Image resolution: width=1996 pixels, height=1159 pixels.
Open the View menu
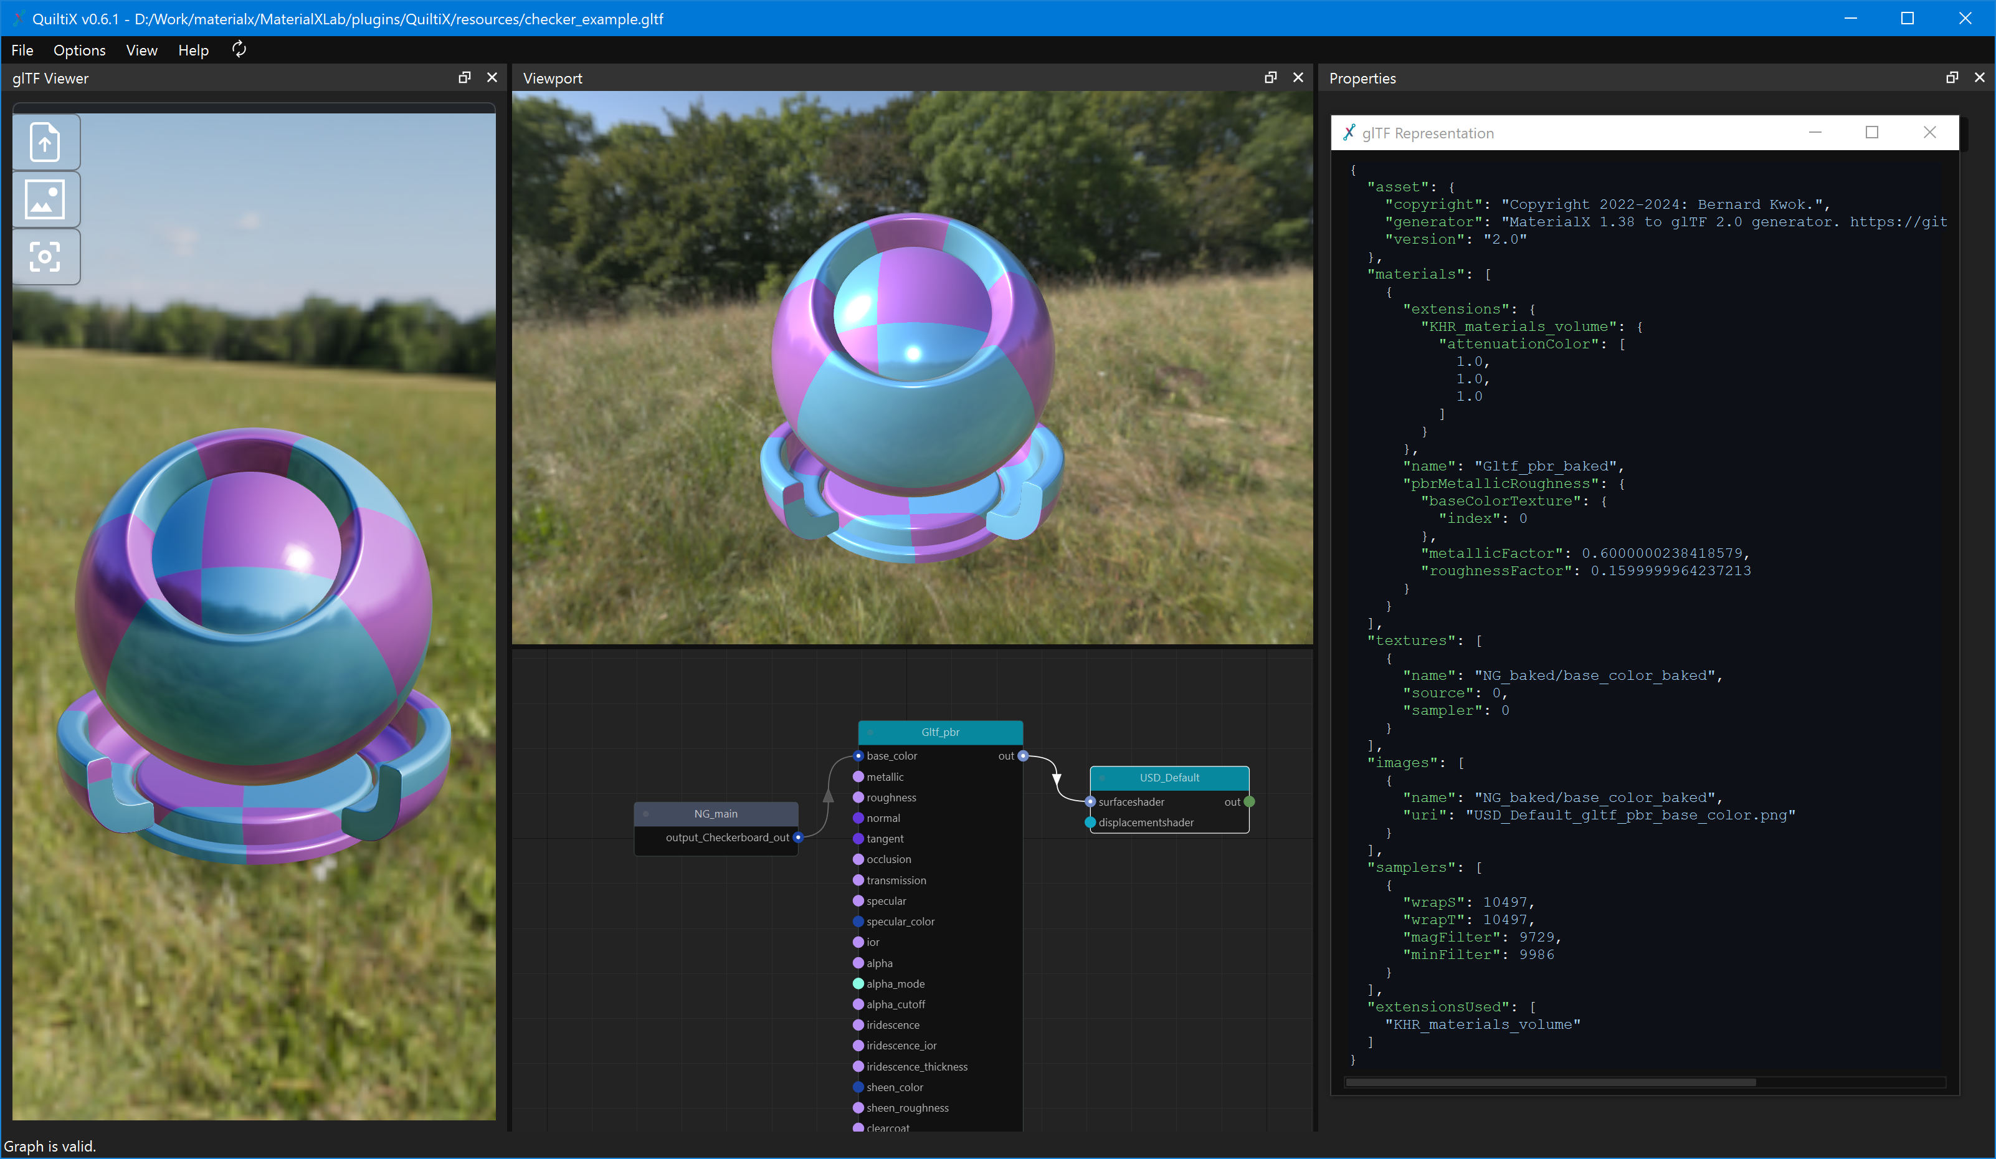pyautogui.click(x=142, y=50)
